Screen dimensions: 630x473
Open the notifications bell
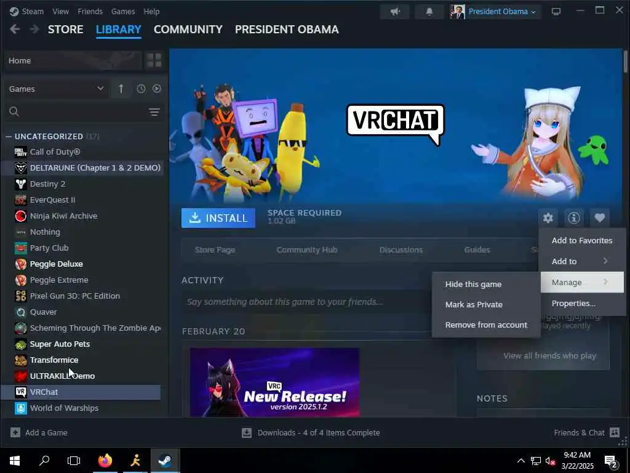point(429,12)
